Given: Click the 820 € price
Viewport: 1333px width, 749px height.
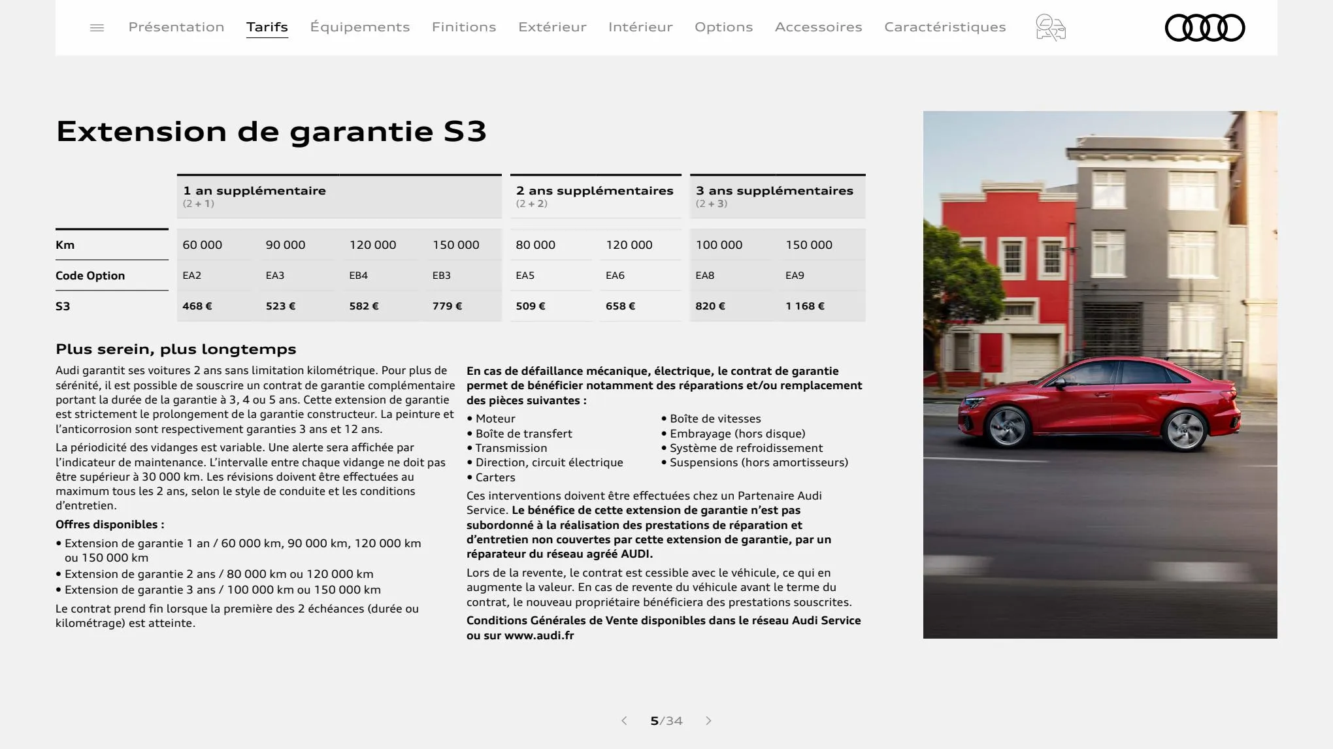Looking at the screenshot, I should coord(710,306).
